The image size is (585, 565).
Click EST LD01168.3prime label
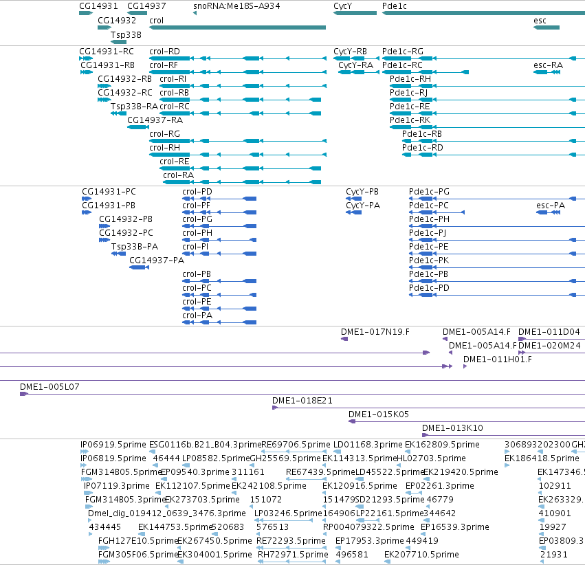tap(368, 444)
